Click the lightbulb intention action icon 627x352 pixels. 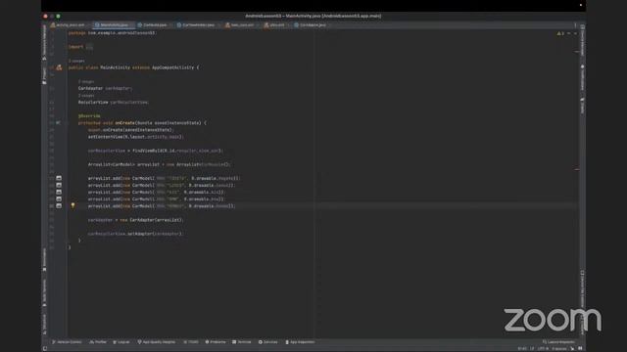click(72, 205)
